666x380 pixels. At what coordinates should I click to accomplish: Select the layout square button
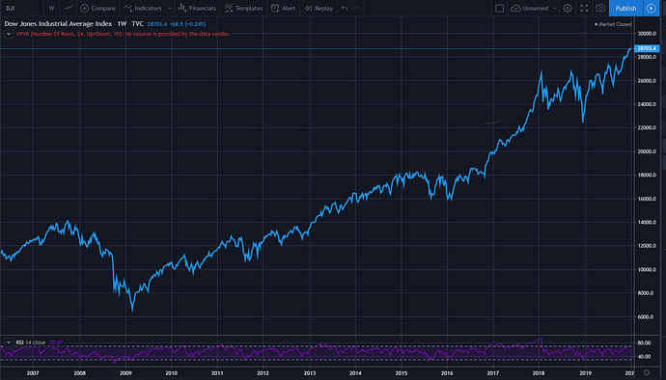[x=500, y=8]
